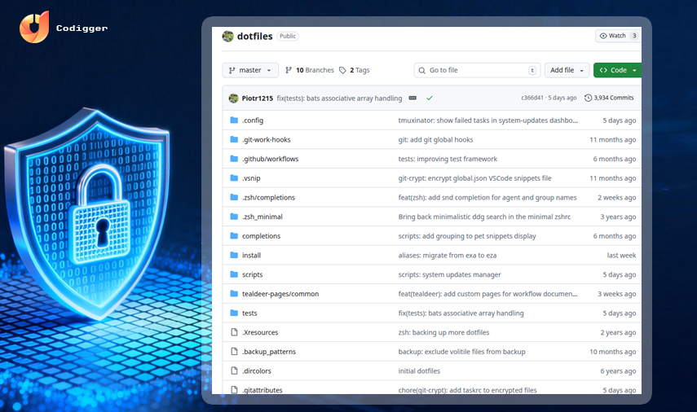The height and width of the screenshot is (412, 697).
Task: Expand commit message ellipsis button
Action: [x=412, y=99]
